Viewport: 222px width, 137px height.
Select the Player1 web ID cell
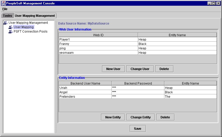coord(98,39)
